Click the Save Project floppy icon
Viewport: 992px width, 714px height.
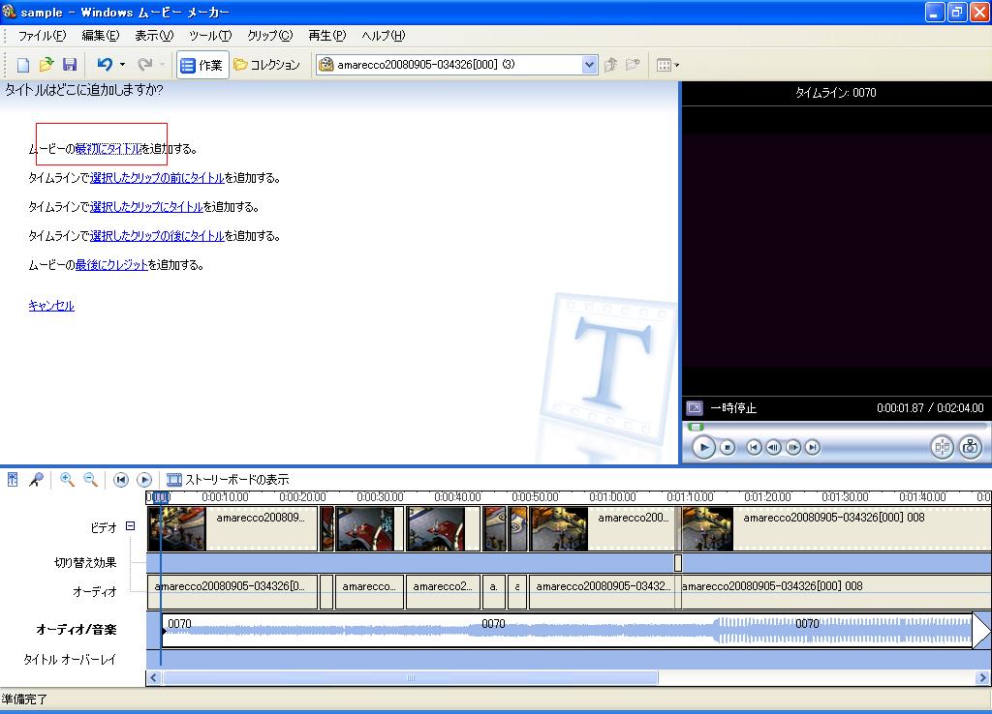point(69,65)
